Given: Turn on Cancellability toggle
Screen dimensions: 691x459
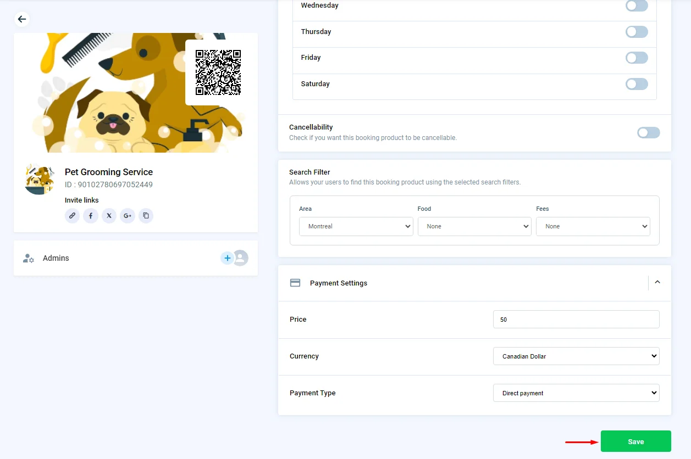Looking at the screenshot, I should coord(649,132).
